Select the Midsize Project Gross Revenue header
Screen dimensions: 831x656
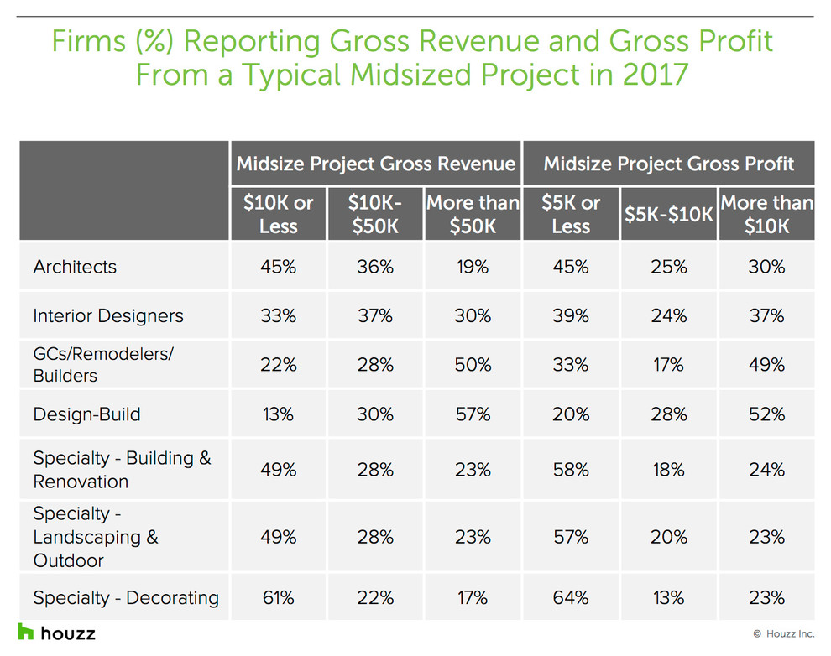tap(375, 163)
